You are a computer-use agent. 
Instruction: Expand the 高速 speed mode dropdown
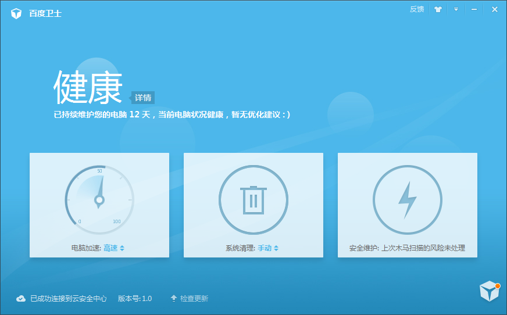(114, 248)
